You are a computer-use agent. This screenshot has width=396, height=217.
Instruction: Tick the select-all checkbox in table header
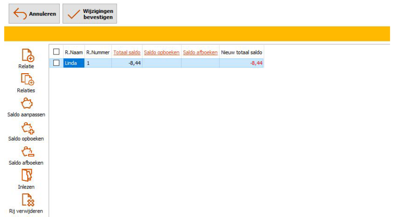pos(56,52)
